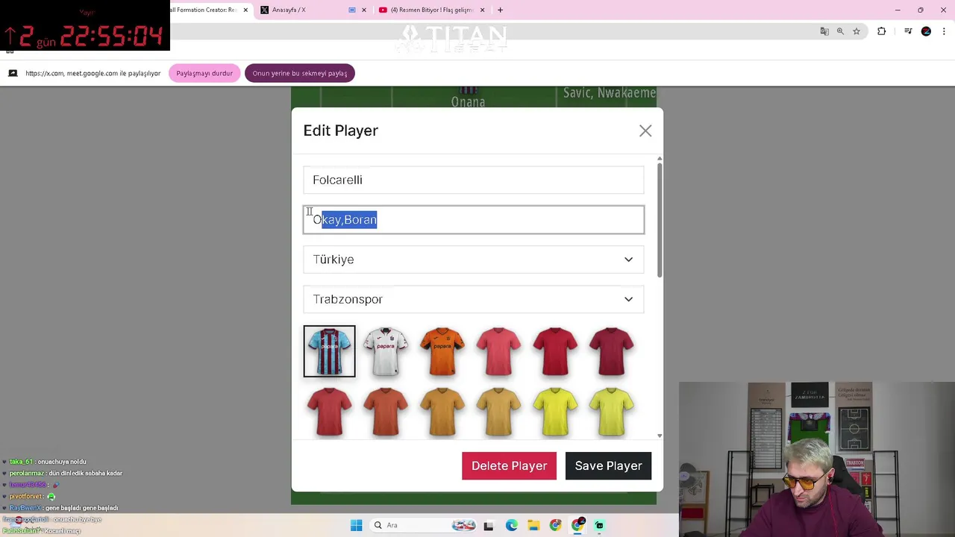Open File Explorer from the taskbar
The image size is (955, 537).
pyautogui.click(x=533, y=525)
